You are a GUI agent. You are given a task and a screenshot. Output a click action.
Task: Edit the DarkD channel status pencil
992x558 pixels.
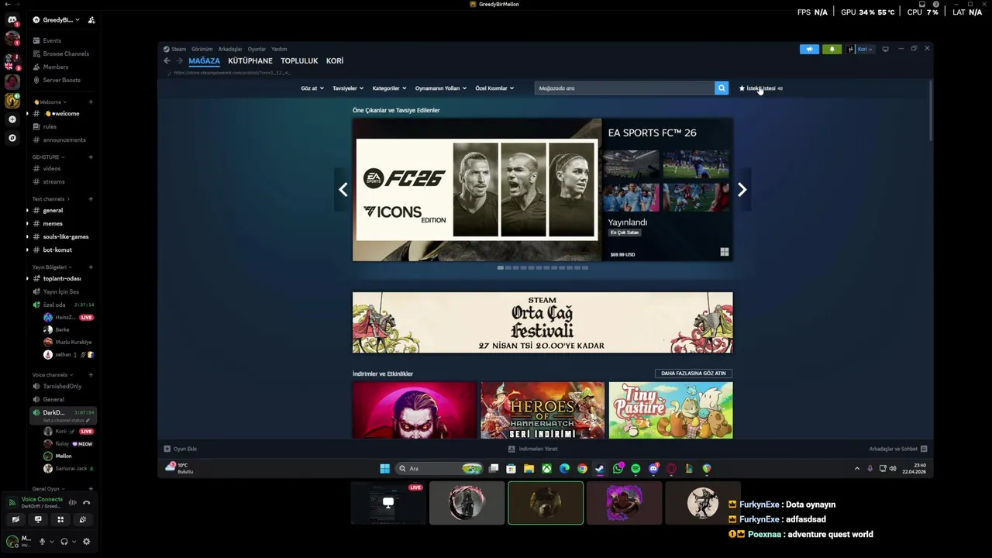pyautogui.click(x=88, y=420)
